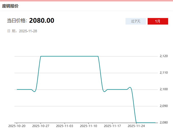Pick the 2025-10-27 x-axis date label
173x128 pixels.
(41, 126)
